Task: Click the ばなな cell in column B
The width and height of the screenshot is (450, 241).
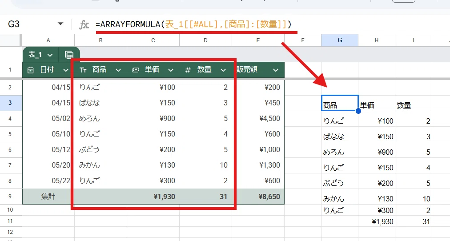Action: coord(101,103)
